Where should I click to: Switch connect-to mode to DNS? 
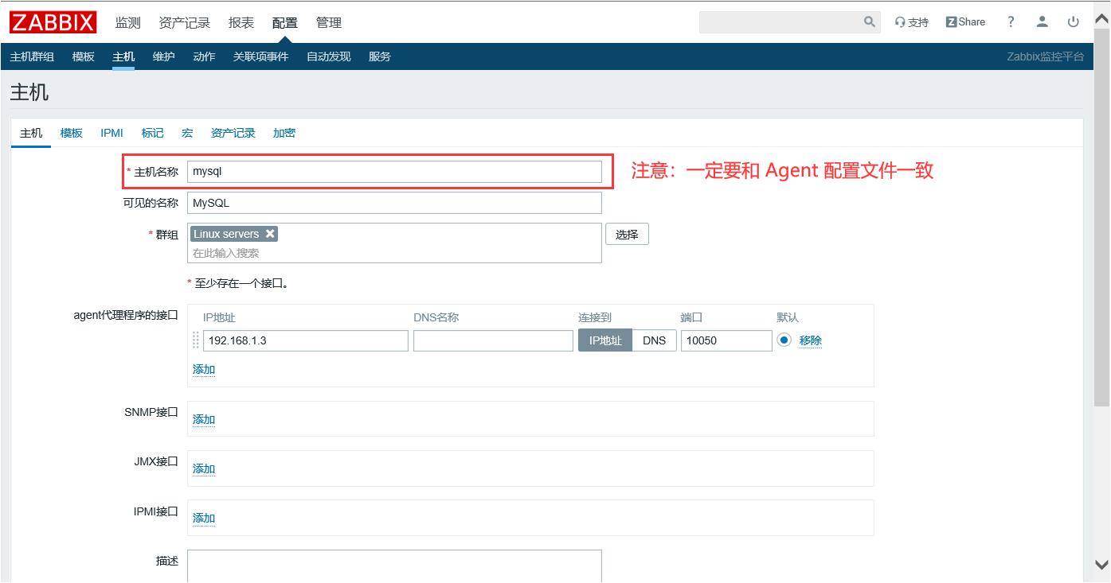(x=655, y=340)
